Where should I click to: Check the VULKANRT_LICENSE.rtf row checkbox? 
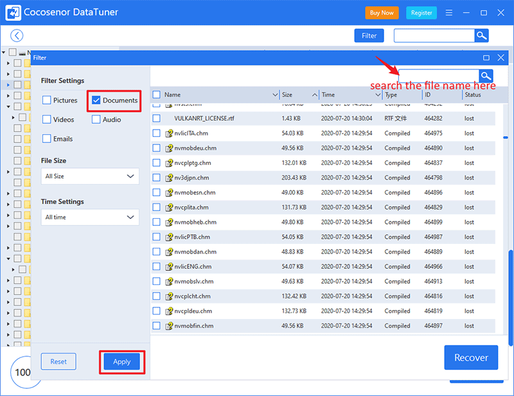coord(156,118)
